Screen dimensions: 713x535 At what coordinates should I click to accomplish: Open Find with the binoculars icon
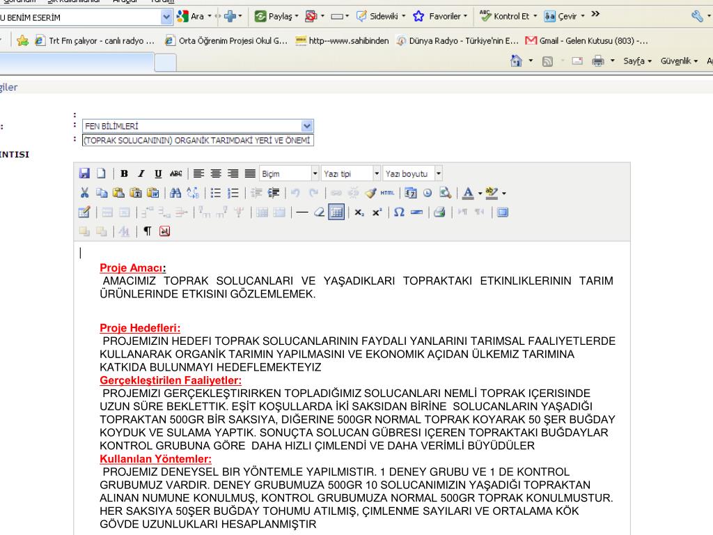(175, 193)
